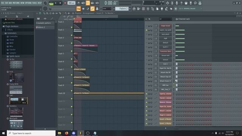
Task: Open the Playlist view icon
Action: tap(134, 9)
